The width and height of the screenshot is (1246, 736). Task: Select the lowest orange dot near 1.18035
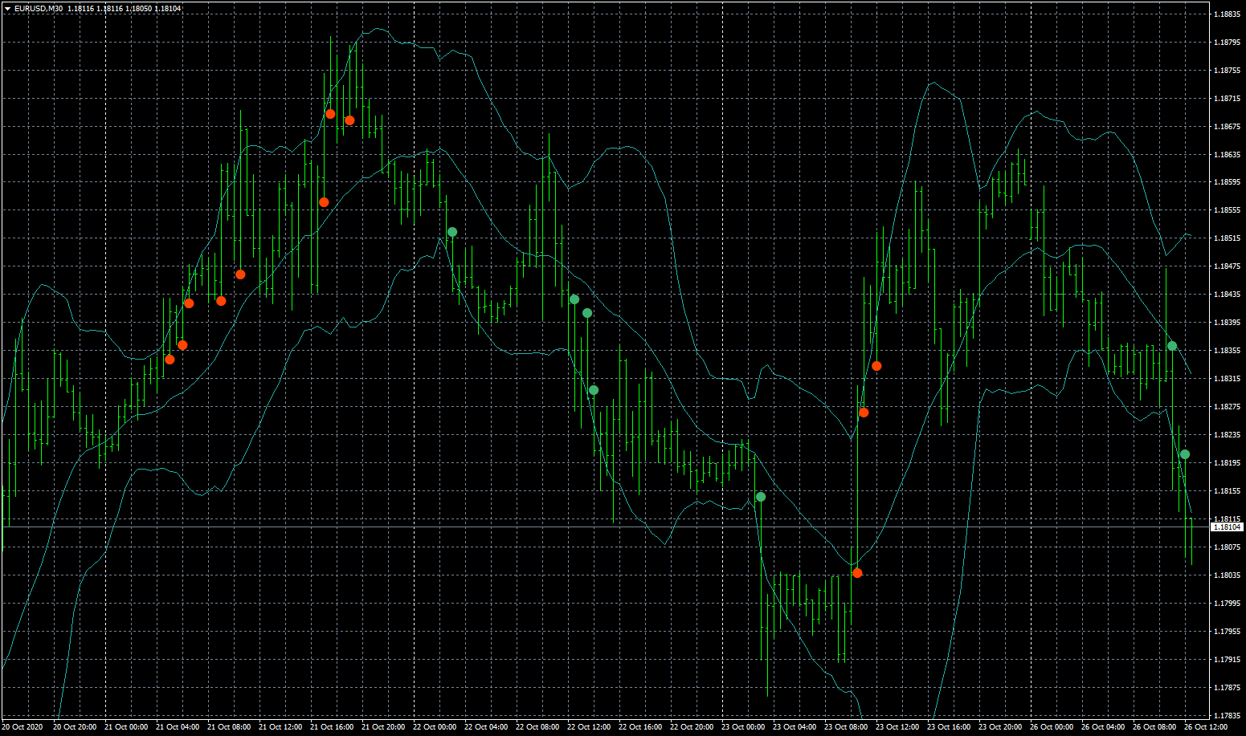pyautogui.click(x=857, y=573)
